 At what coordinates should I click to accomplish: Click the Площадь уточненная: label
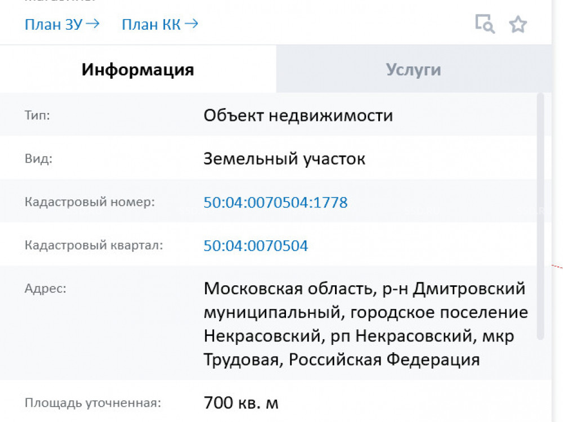(x=92, y=403)
